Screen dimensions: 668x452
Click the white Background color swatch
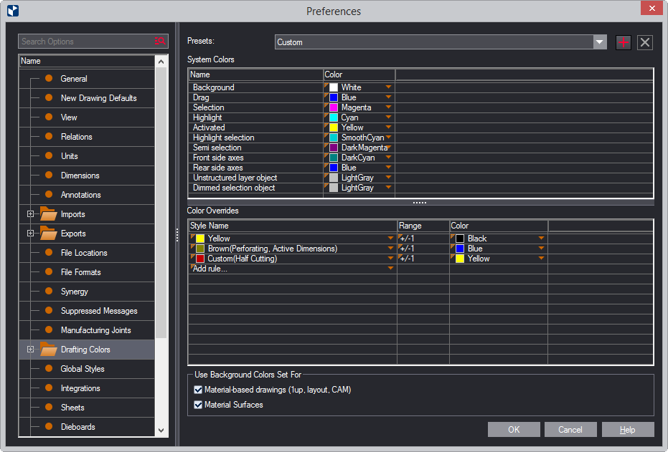tap(334, 87)
